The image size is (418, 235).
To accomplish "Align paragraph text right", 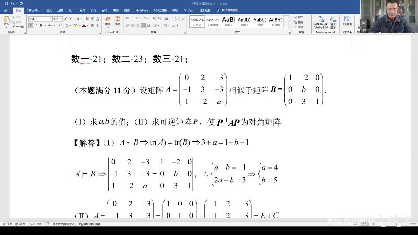I will point(138,25).
